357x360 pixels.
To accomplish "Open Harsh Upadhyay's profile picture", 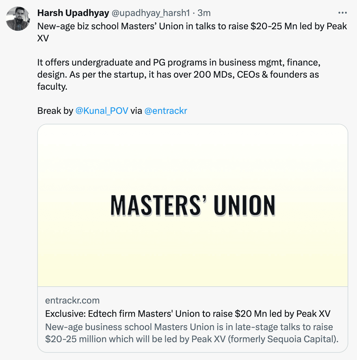I will (x=18, y=19).
